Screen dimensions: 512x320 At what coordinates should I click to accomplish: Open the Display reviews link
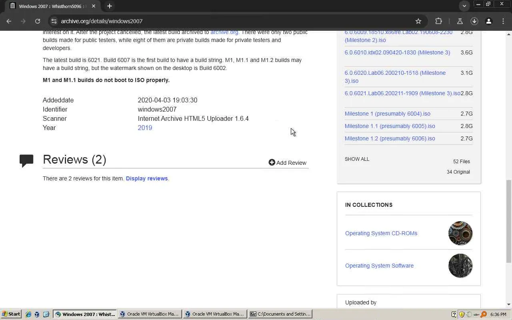(x=147, y=178)
